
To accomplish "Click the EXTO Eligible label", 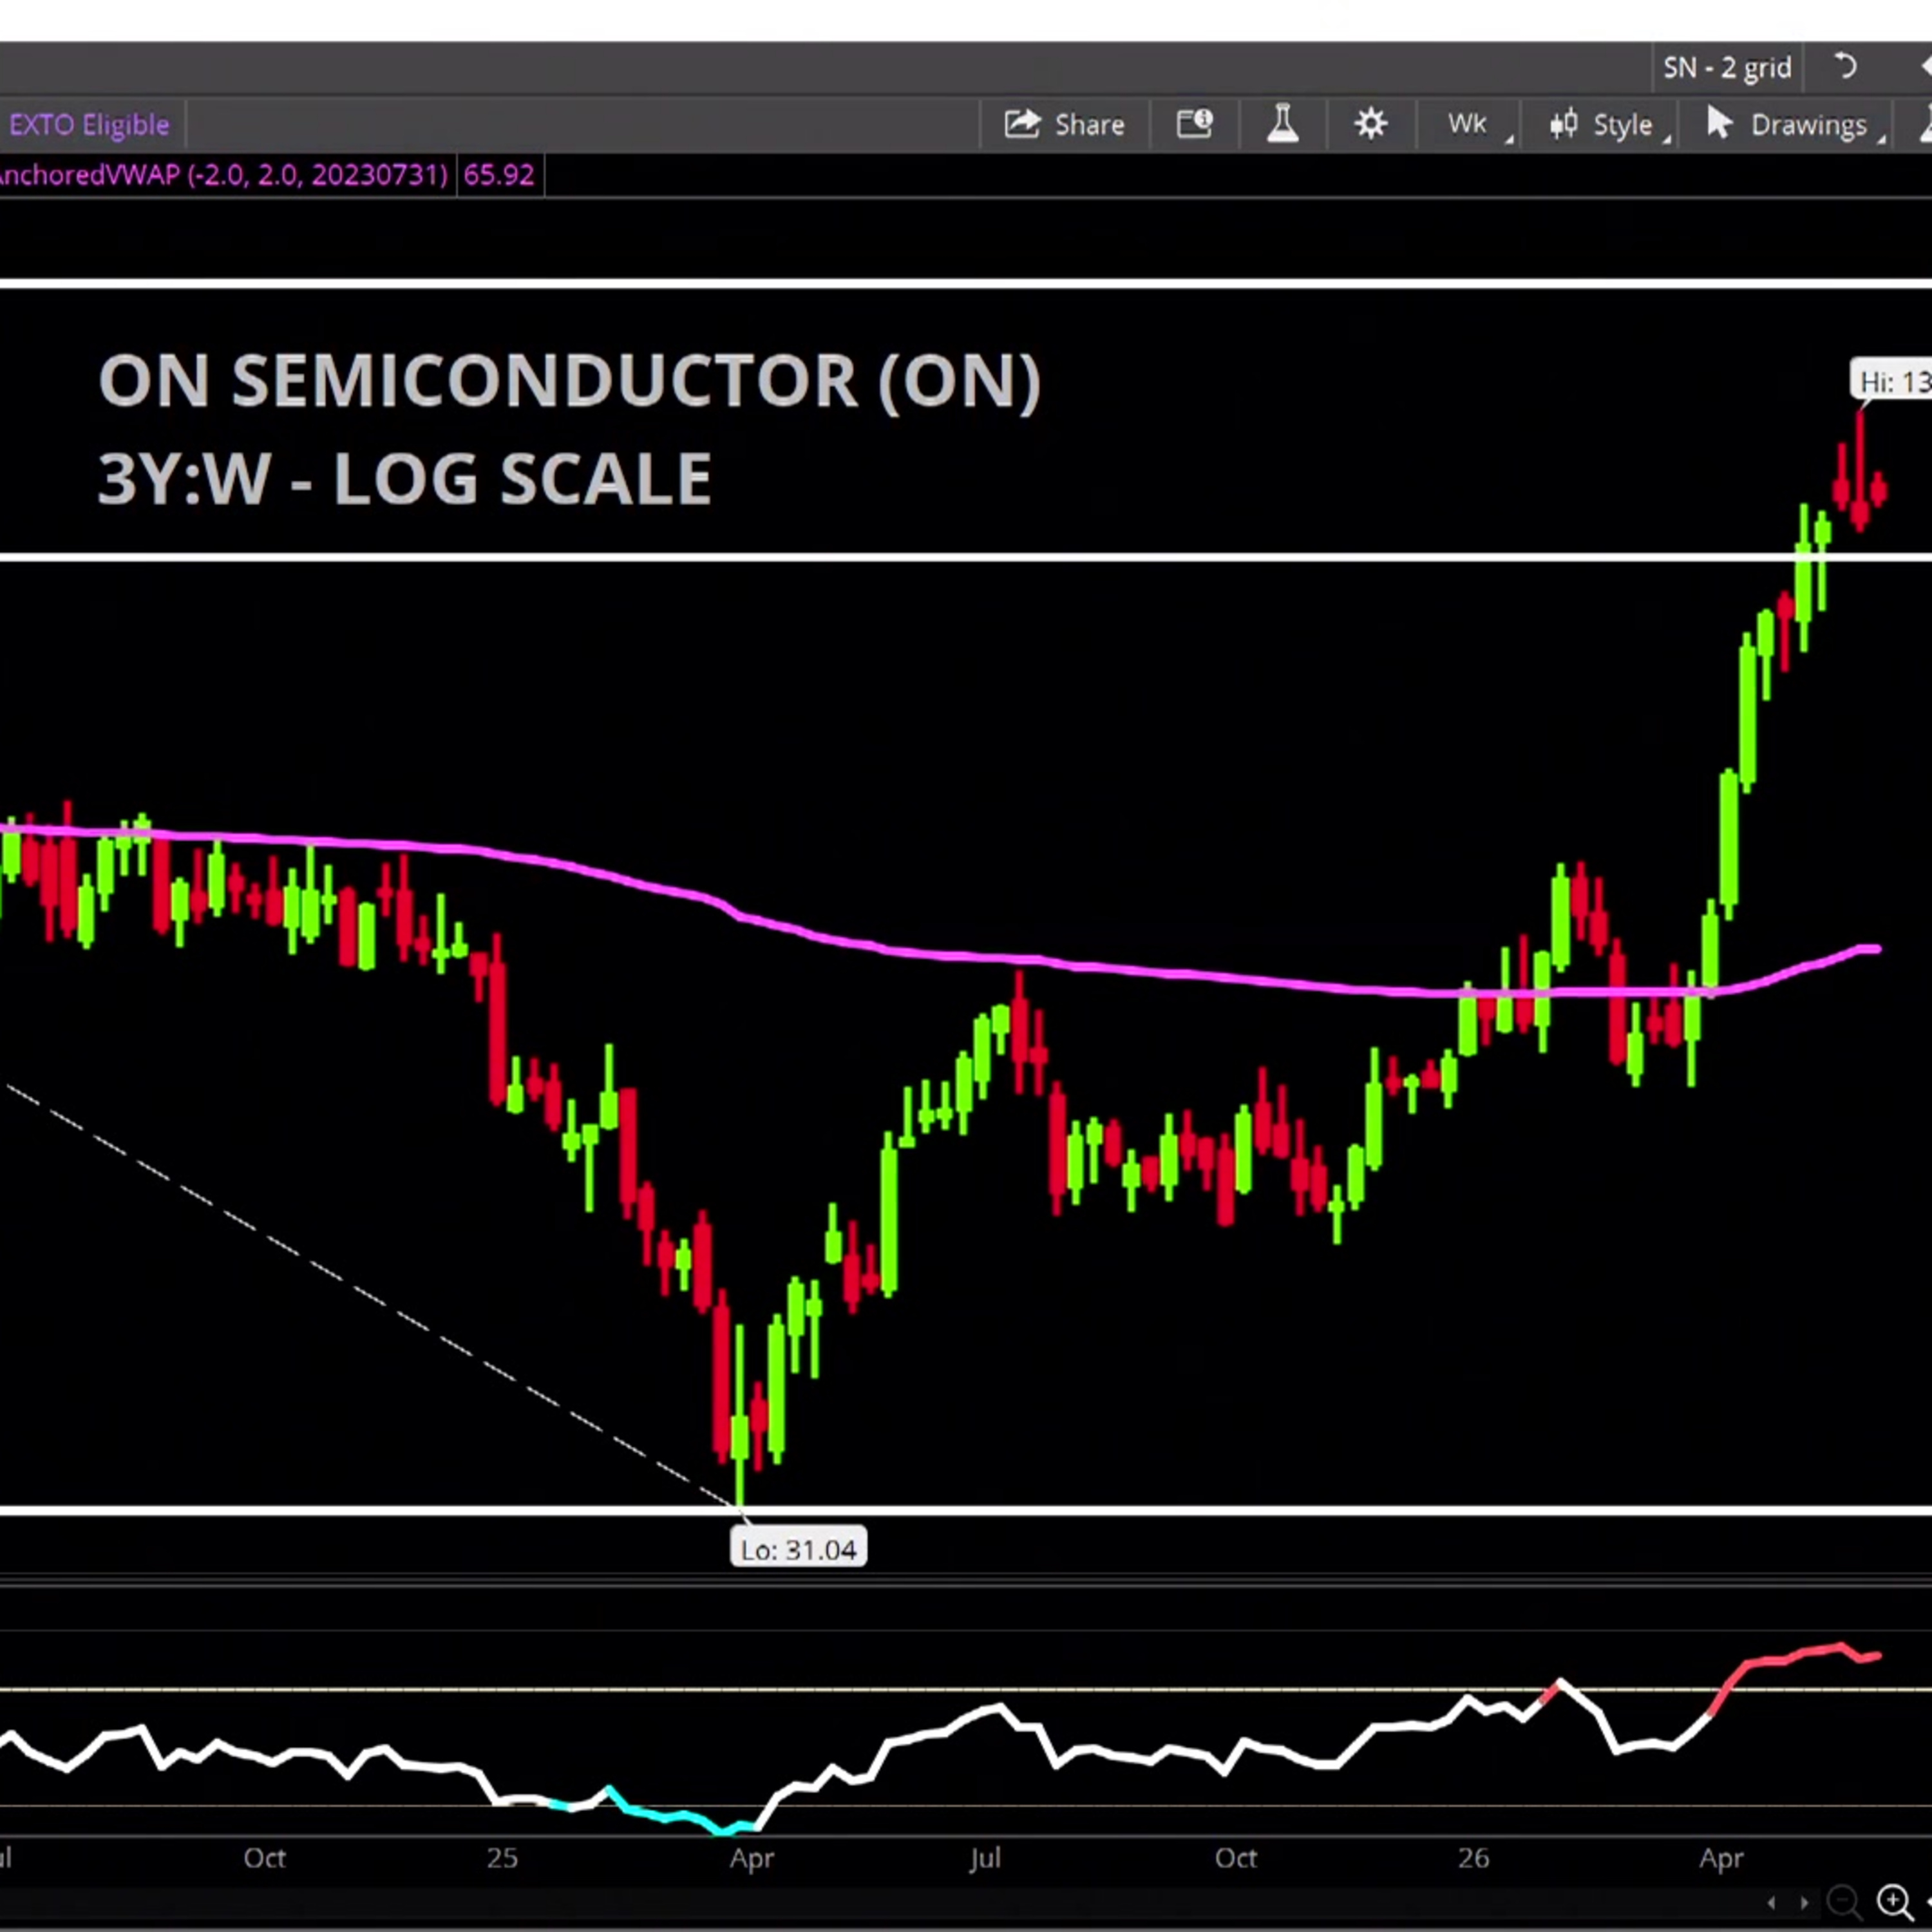I will (x=88, y=125).
